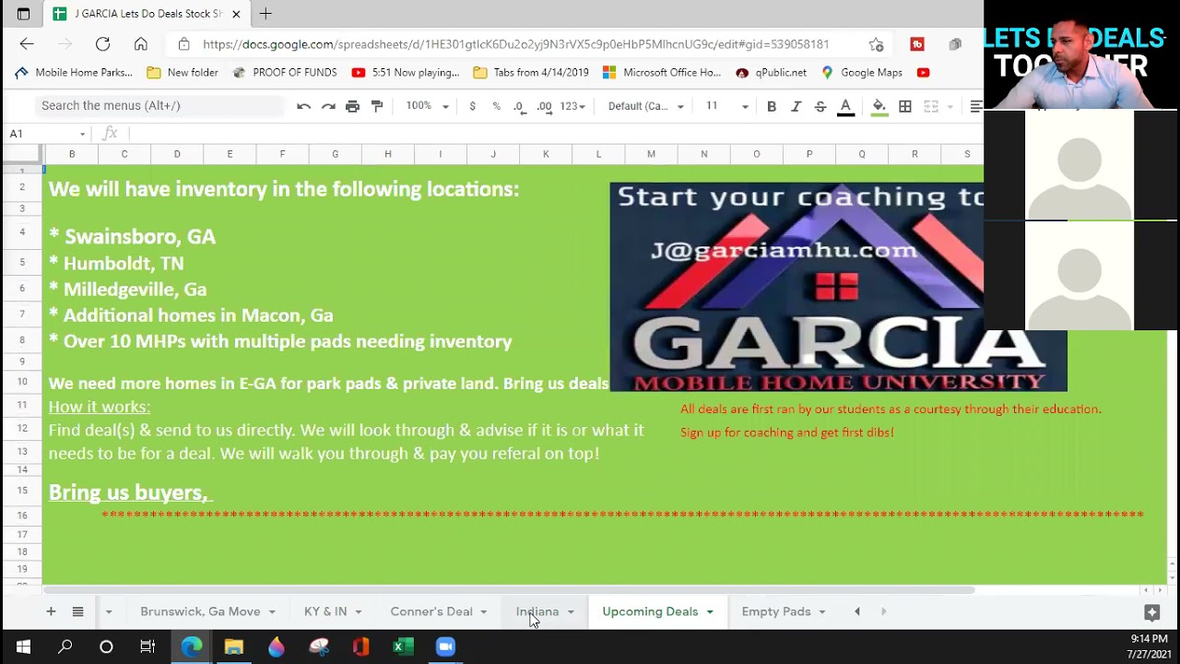Select row header 12
1180x664 pixels.
tap(22, 429)
